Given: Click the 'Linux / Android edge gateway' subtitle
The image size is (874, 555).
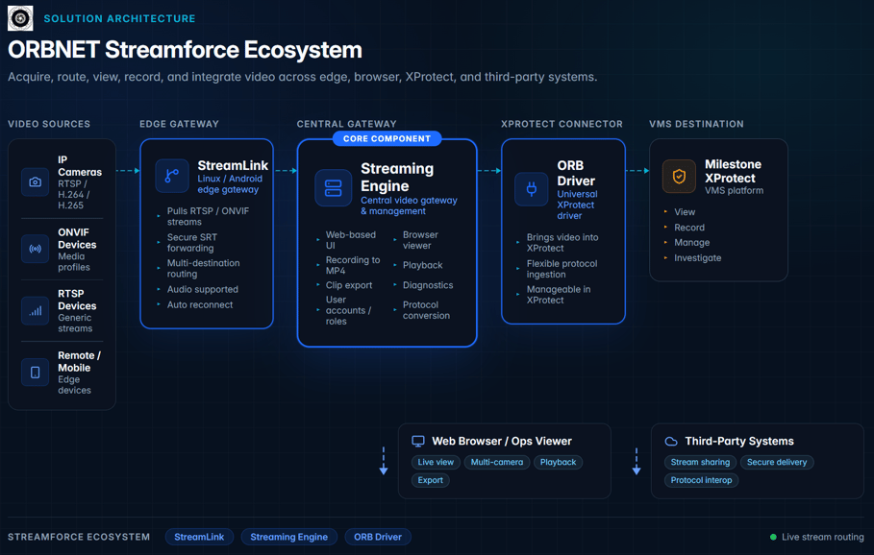Looking at the screenshot, I should pos(230,183).
